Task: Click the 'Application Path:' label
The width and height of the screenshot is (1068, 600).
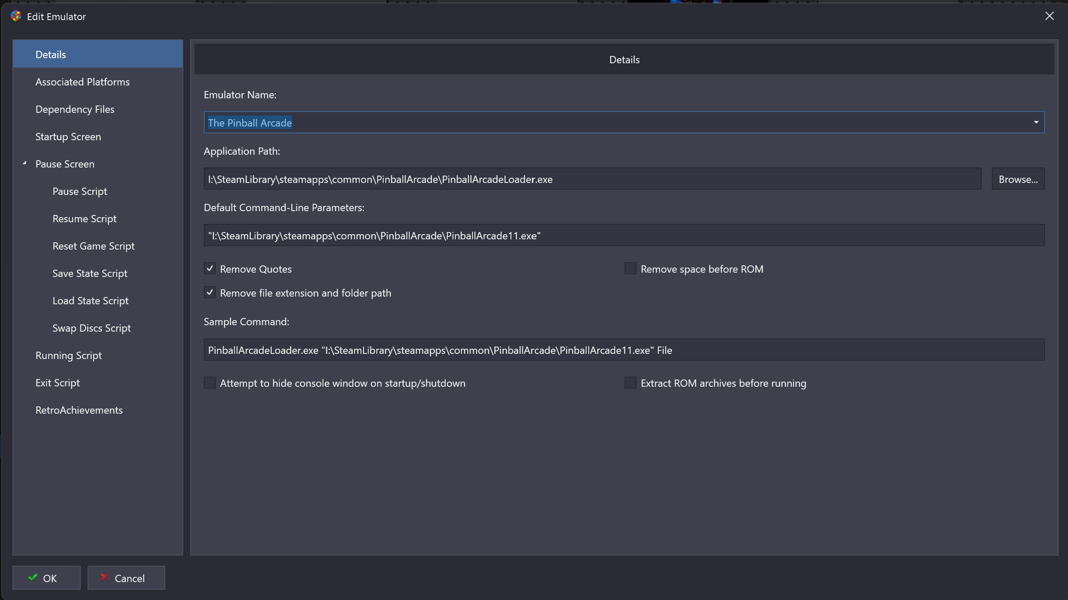Action: 242,151
